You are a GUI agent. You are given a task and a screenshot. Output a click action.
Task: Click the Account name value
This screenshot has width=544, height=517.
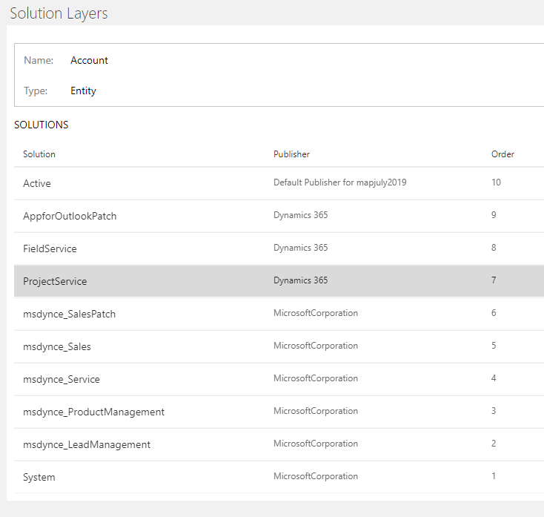pos(89,60)
